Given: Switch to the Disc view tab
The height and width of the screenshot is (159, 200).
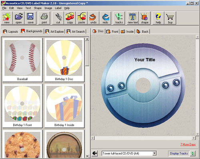Looking at the screenshot, I should (x=98, y=31).
